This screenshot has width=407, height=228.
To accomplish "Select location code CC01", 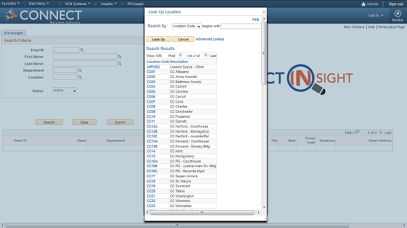I will tap(151, 72).
